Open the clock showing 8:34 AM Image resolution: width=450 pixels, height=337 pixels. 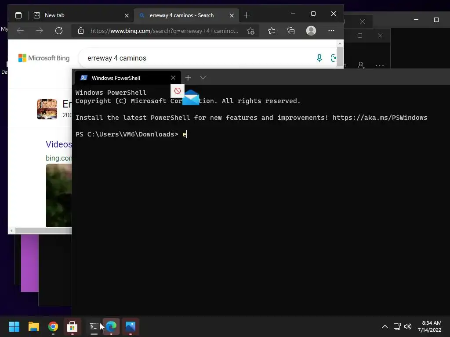coord(429,326)
